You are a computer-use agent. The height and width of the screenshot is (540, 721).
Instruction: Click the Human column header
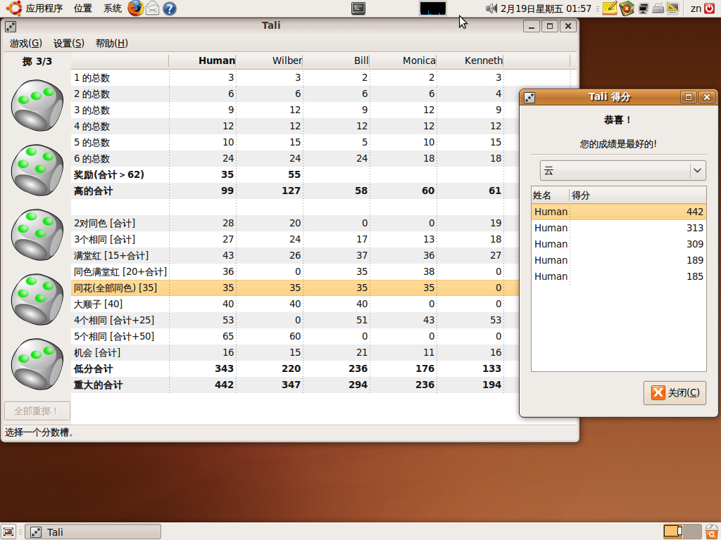(x=202, y=60)
